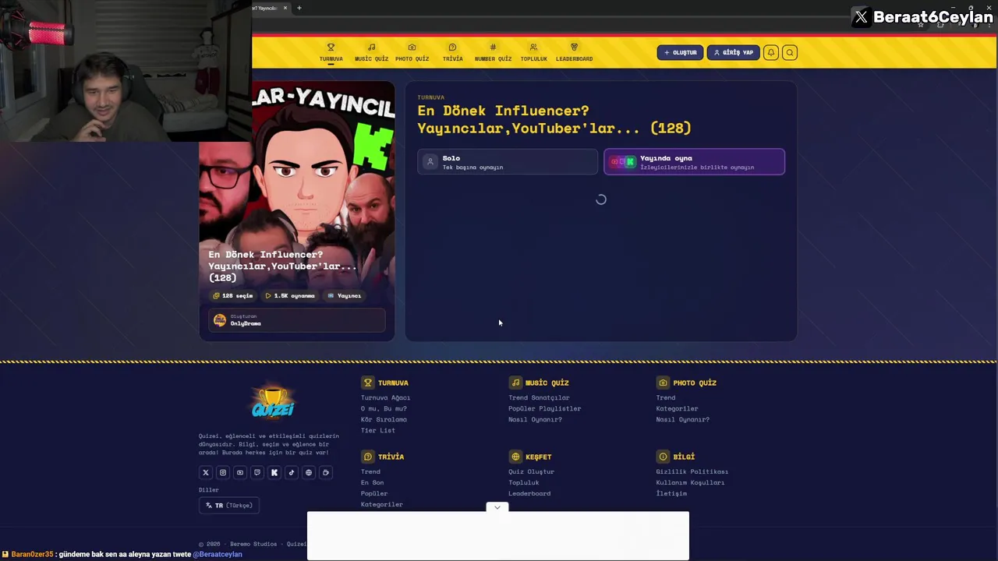The width and height of the screenshot is (998, 561).
Task: Open the Twitch social icon
Action: pos(257,472)
